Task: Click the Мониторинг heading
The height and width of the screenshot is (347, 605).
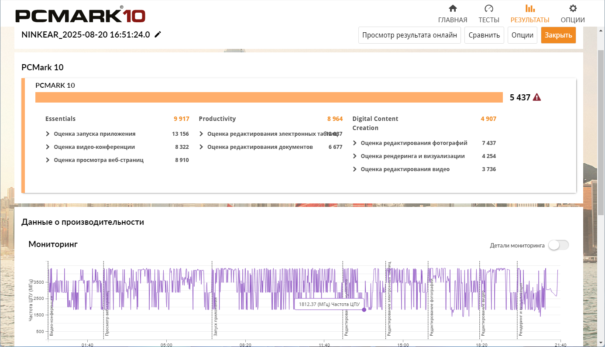Action: (x=53, y=244)
